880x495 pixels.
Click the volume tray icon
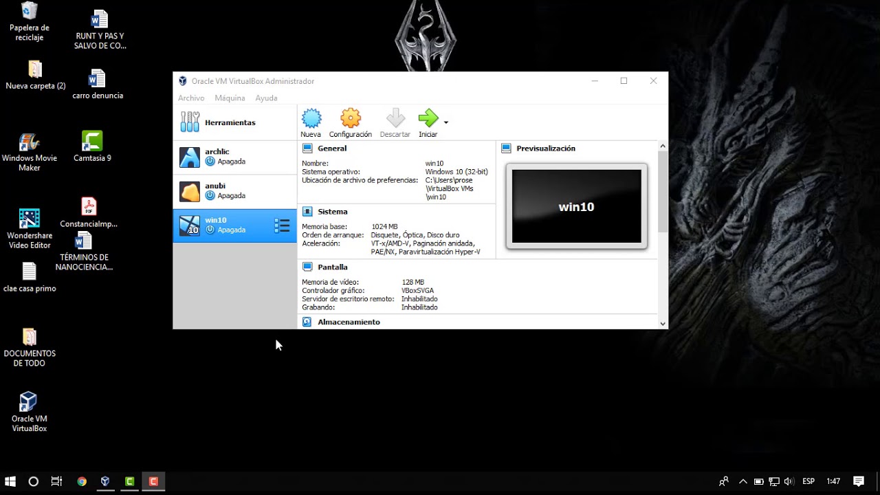(789, 481)
